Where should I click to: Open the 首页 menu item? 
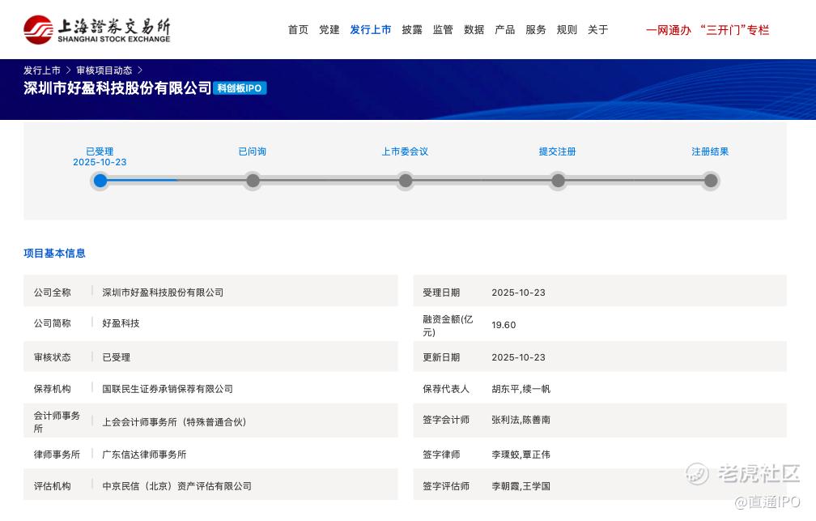[x=298, y=30]
